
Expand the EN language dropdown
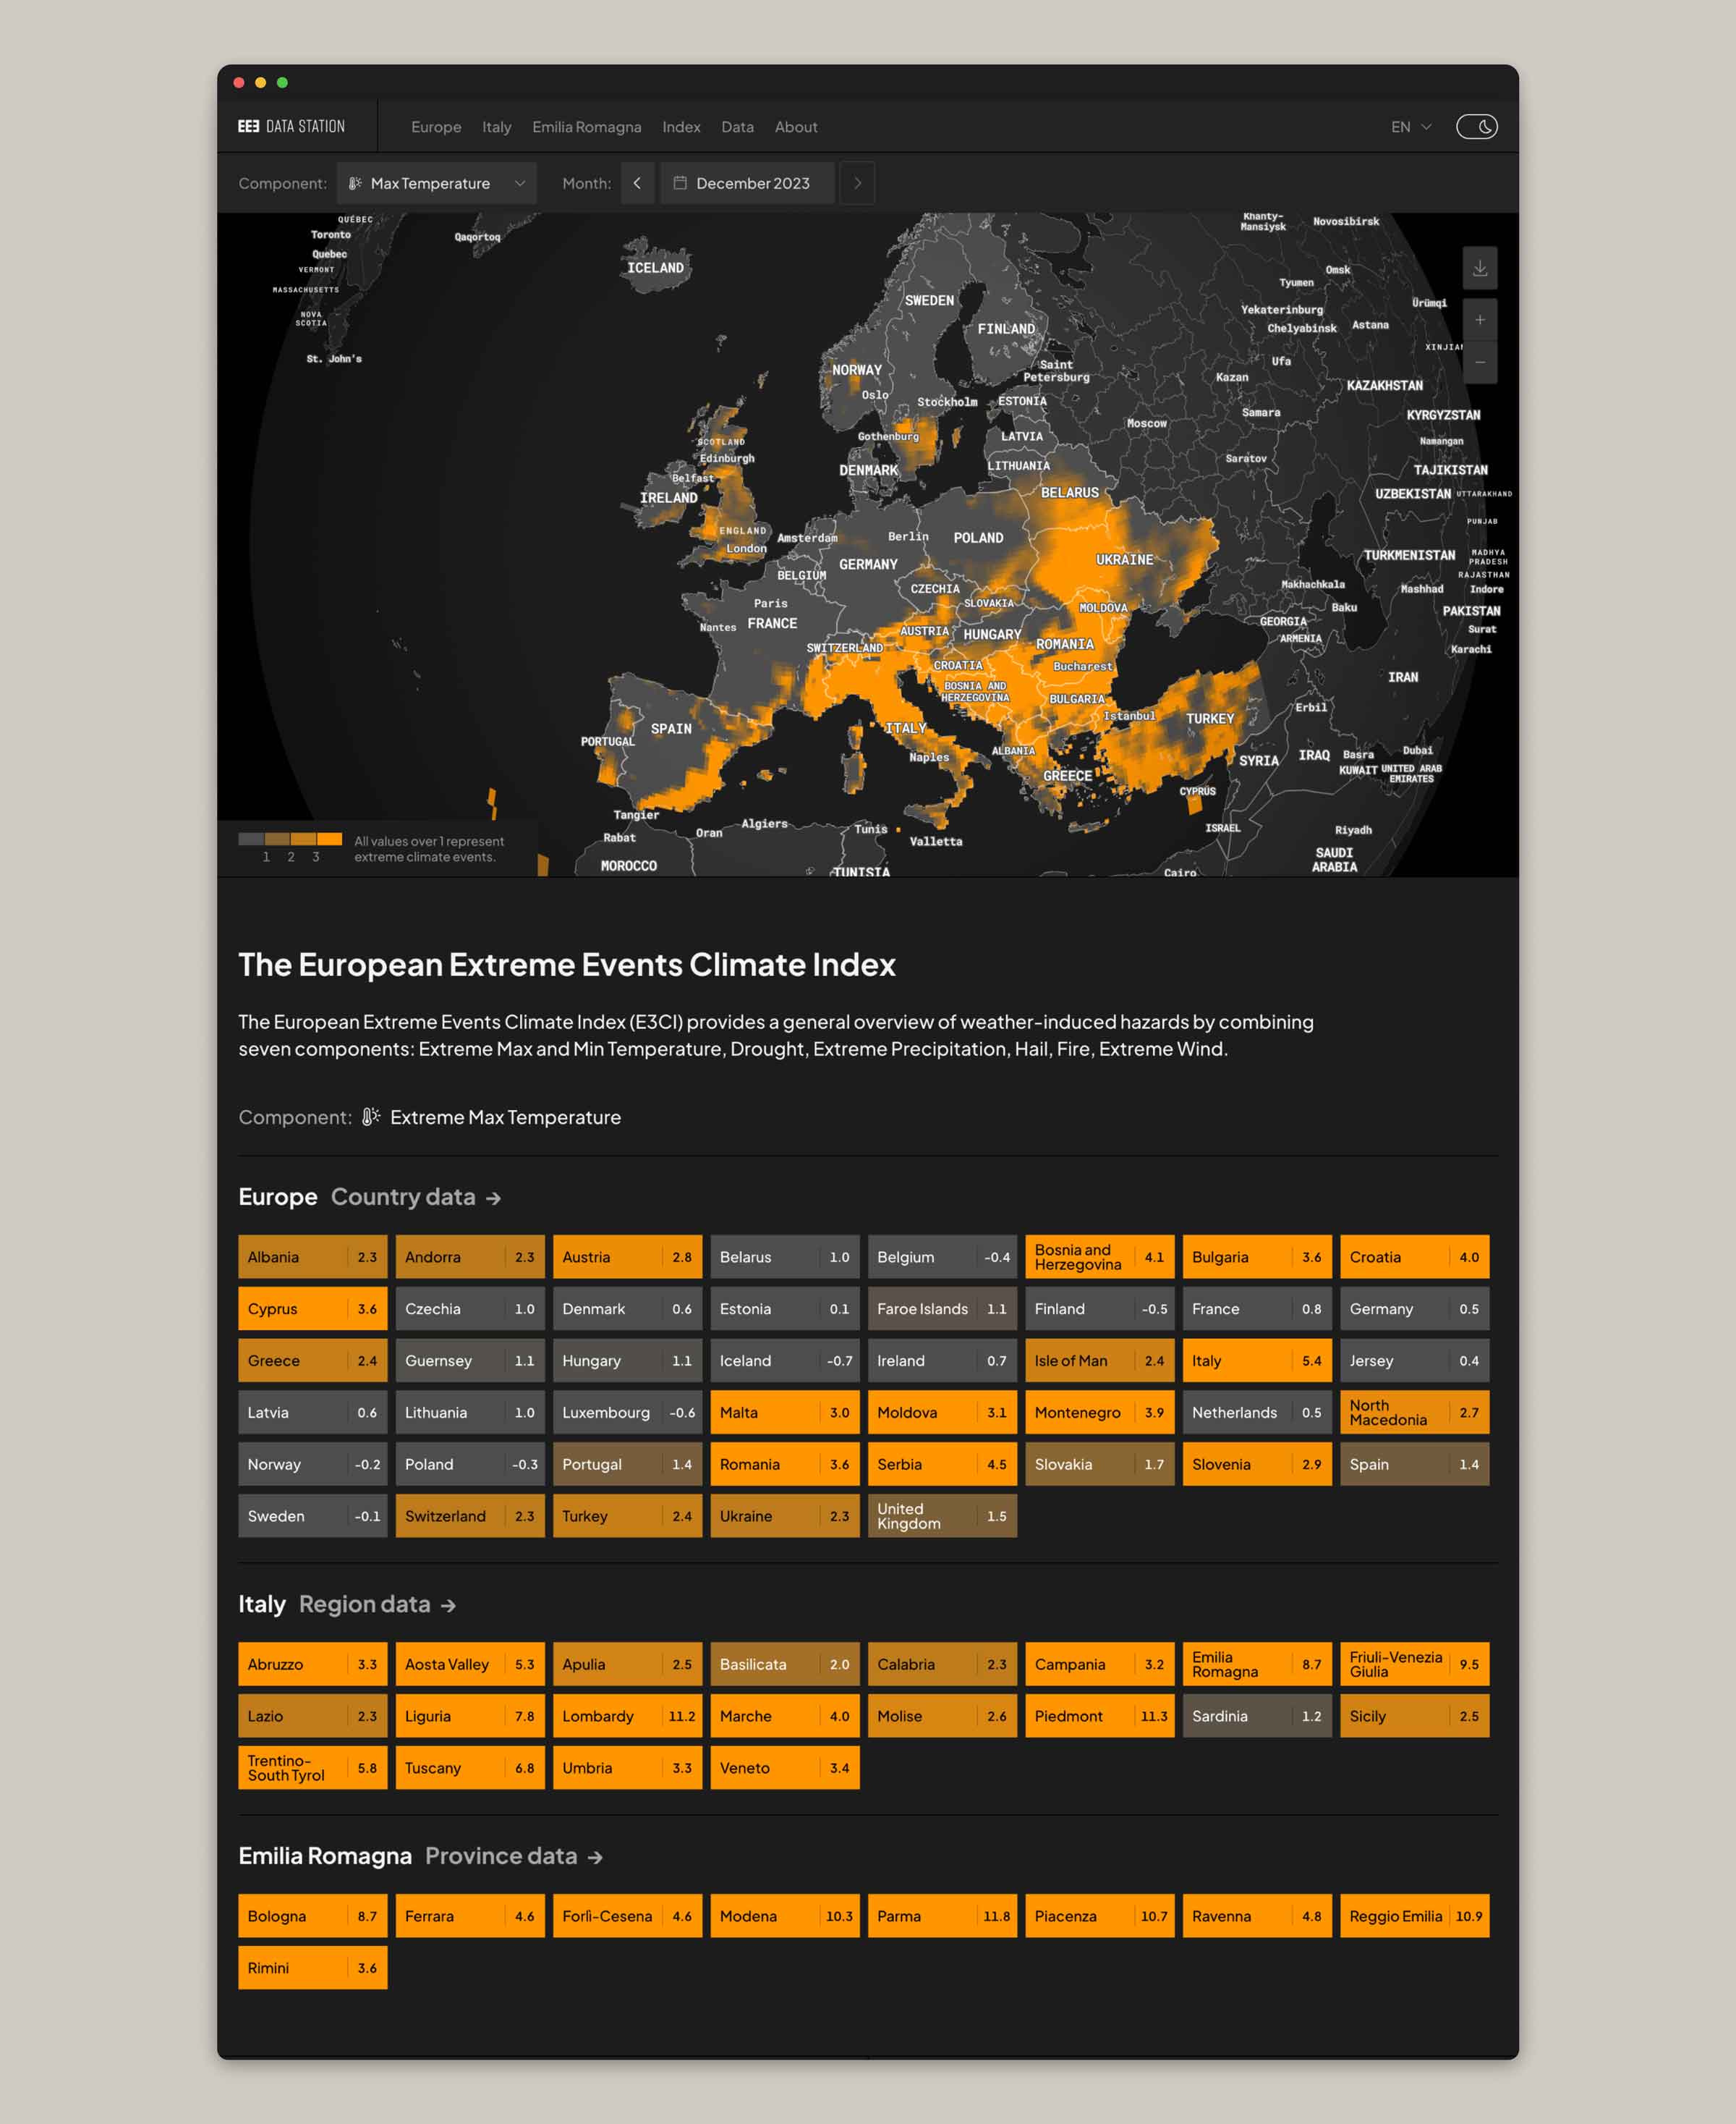click(1410, 127)
